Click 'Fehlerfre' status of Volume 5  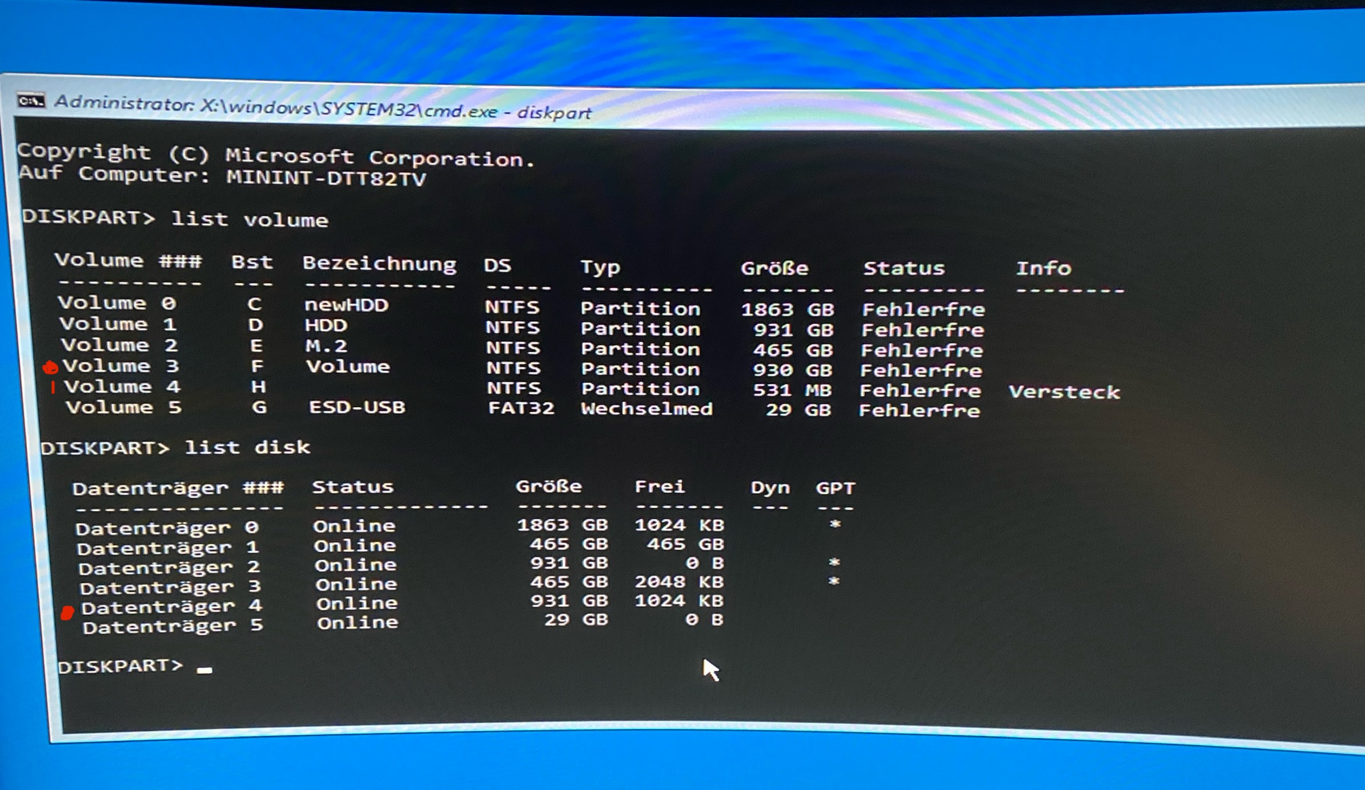[x=920, y=410]
